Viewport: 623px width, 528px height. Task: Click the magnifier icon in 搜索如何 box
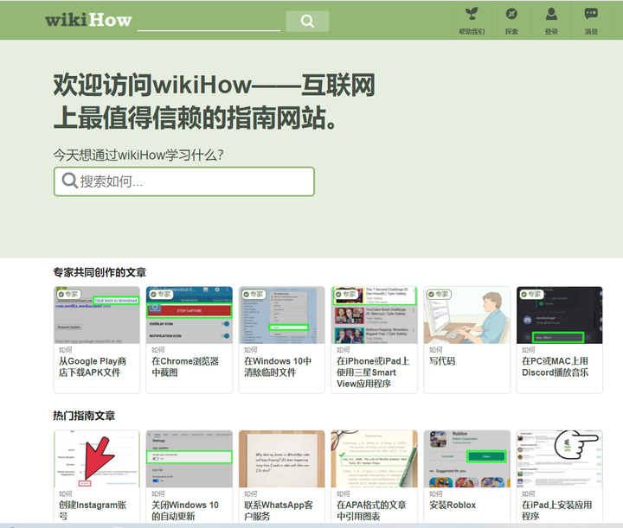[69, 181]
